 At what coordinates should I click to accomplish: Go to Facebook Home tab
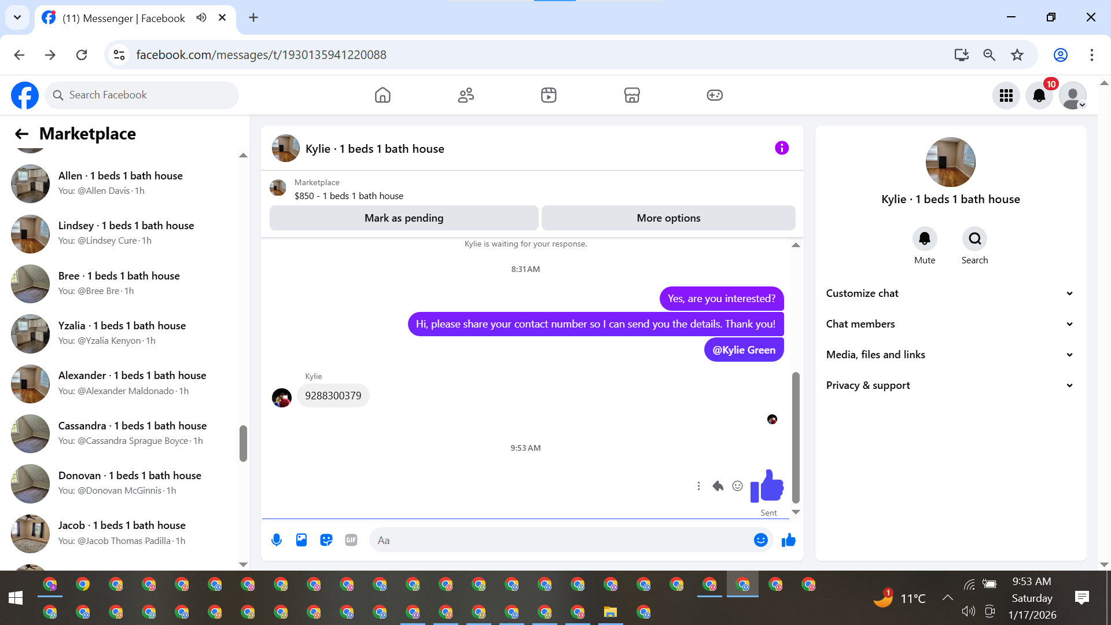click(x=382, y=95)
